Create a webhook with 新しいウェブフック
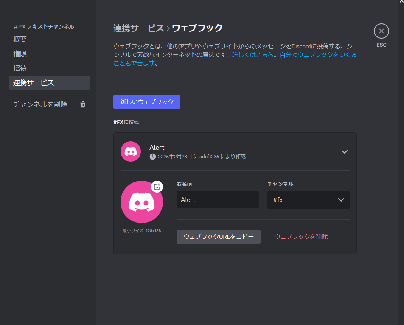The image size is (404, 325). tap(147, 102)
